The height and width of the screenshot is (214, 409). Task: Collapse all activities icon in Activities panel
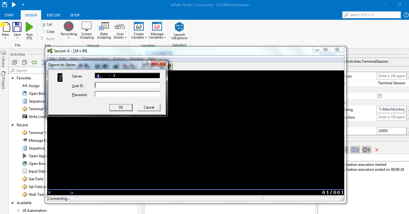tap(24, 62)
